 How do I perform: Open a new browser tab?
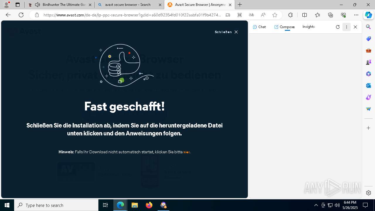[x=240, y=5]
